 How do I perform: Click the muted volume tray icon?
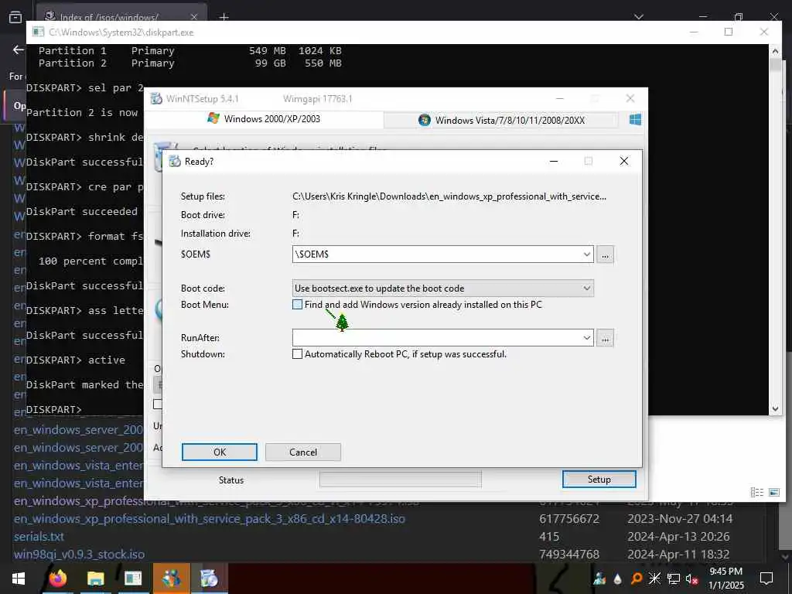[691, 579]
